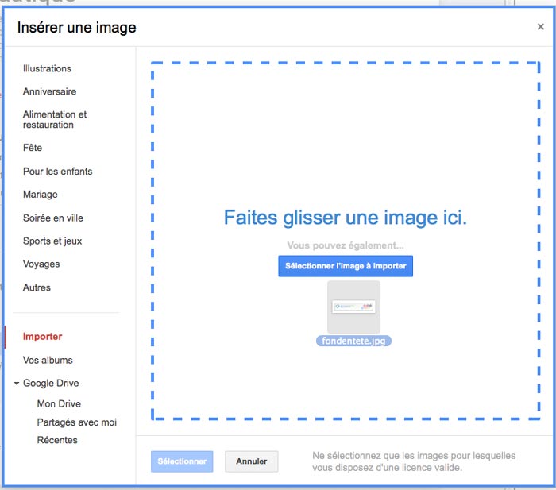This screenshot has width=556, height=490.
Task: Click Sélectionner l'image à importer button
Action: click(346, 266)
